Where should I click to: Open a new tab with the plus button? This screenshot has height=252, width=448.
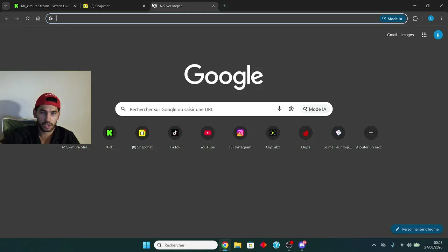tap(224, 6)
